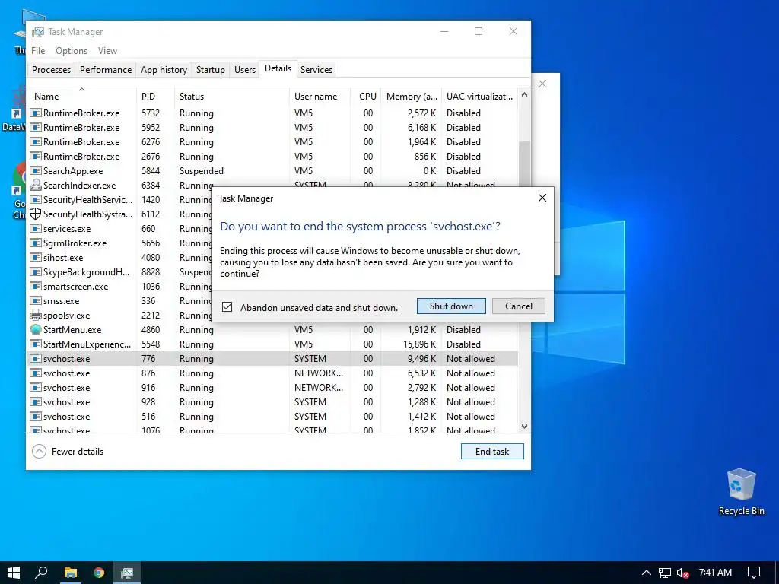Click the Task Manager title bar icon
Viewport: 779px width, 584px height.
click(x=38, y=32)
